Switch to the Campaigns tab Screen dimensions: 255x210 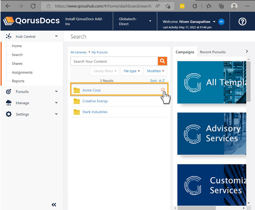pos(185,52)
